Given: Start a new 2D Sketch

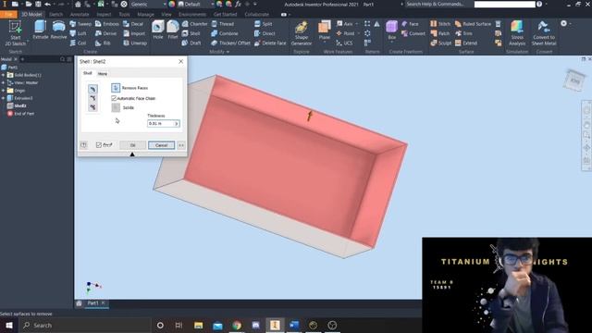Looking at the screenshot, I should [15, 33].
